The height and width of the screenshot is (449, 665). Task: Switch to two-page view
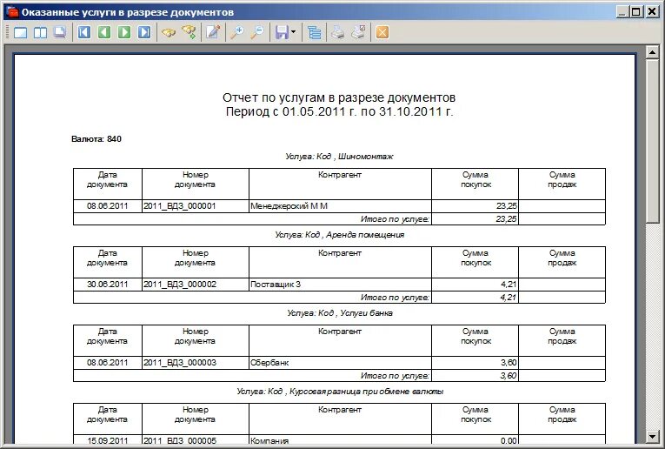40,32
